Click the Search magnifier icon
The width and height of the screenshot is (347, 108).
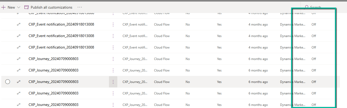tap(306, 7)
